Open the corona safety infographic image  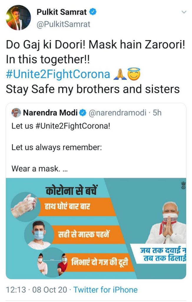click(96, 229)
